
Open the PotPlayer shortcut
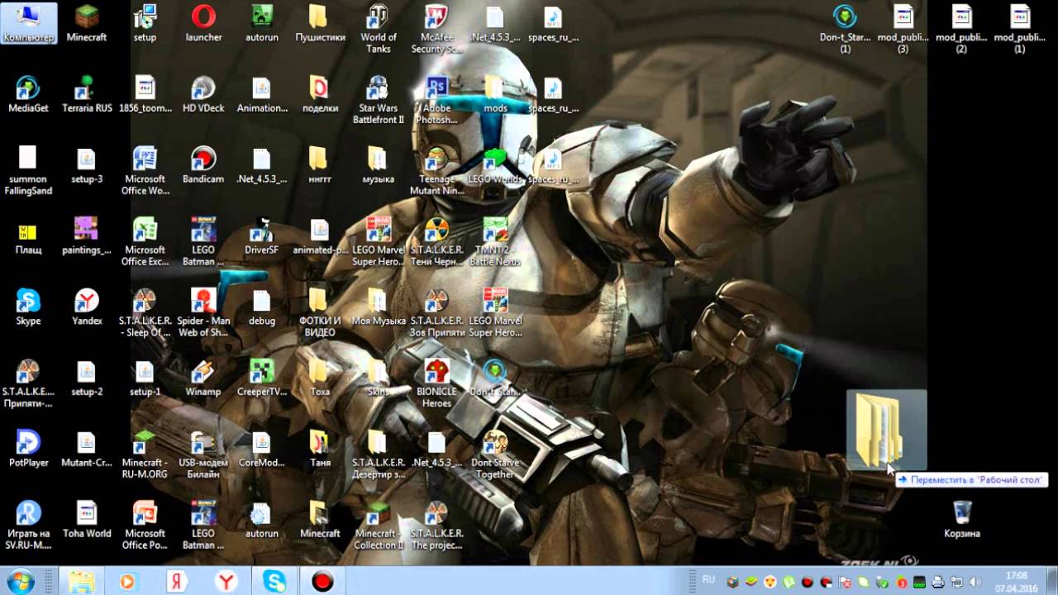[28, 450]
